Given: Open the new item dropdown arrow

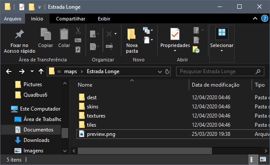Looking at the screenshot, I should [x=152, y=30].
